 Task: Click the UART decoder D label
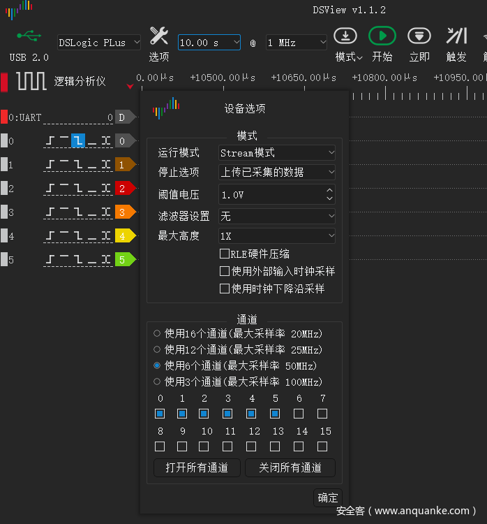click(123, 117)
